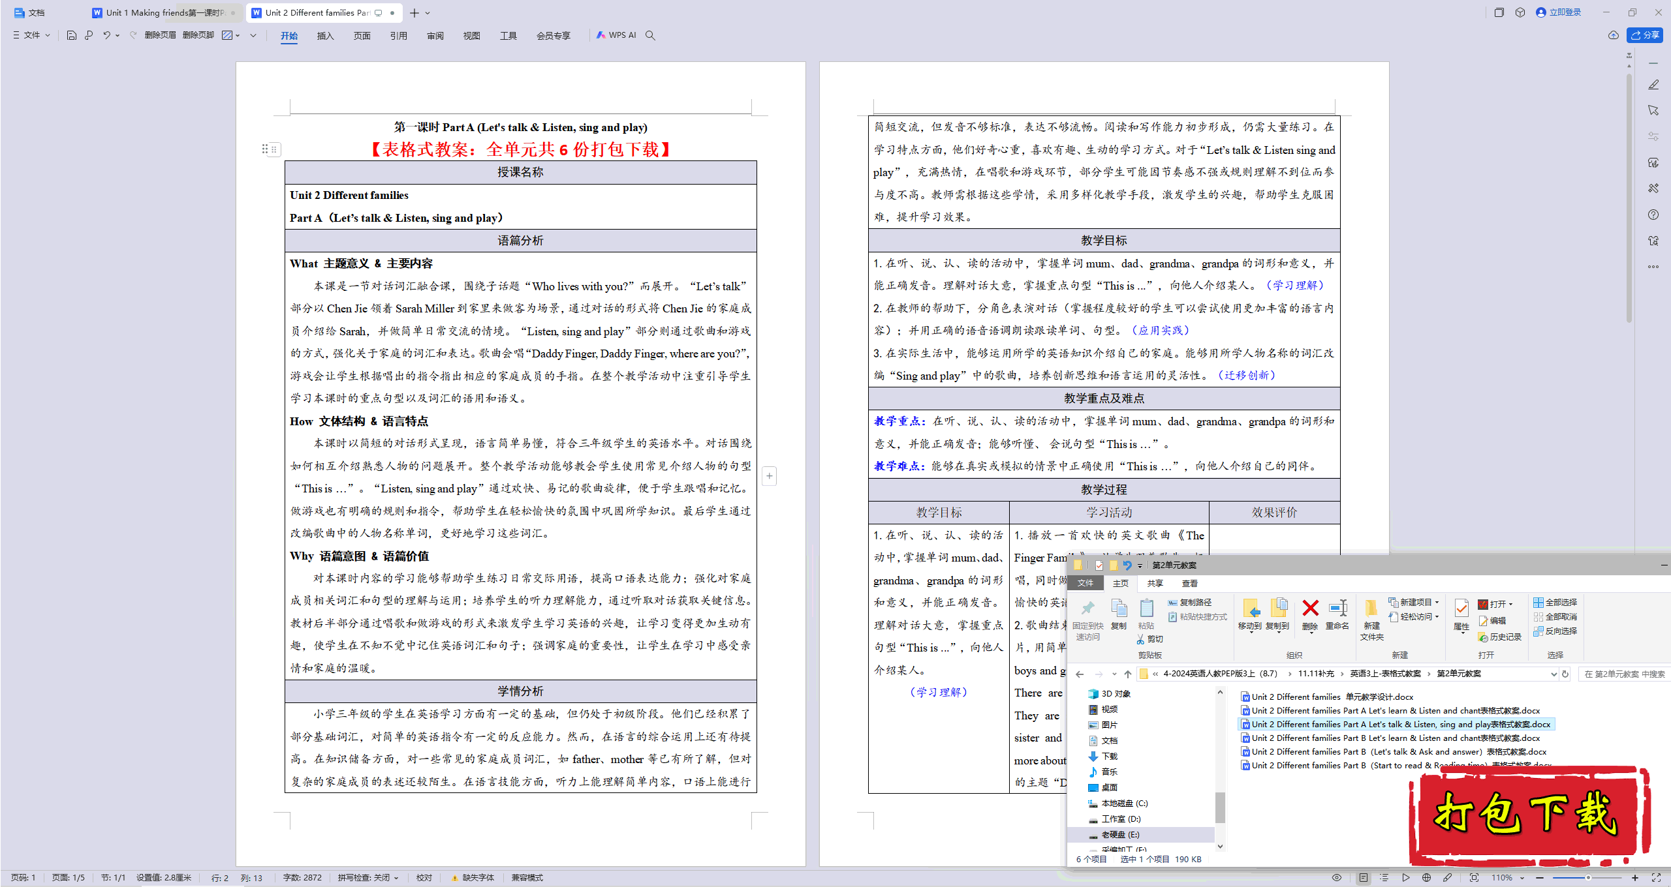Expand the Explorer address bar history dropdown

pos(1554,674)
